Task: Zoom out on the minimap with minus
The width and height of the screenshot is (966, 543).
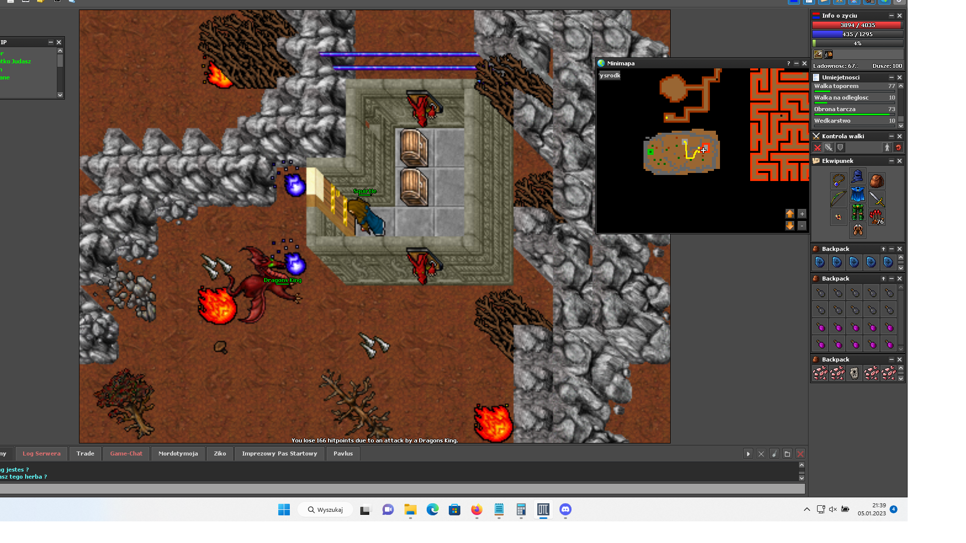Action: coord(802,226)
